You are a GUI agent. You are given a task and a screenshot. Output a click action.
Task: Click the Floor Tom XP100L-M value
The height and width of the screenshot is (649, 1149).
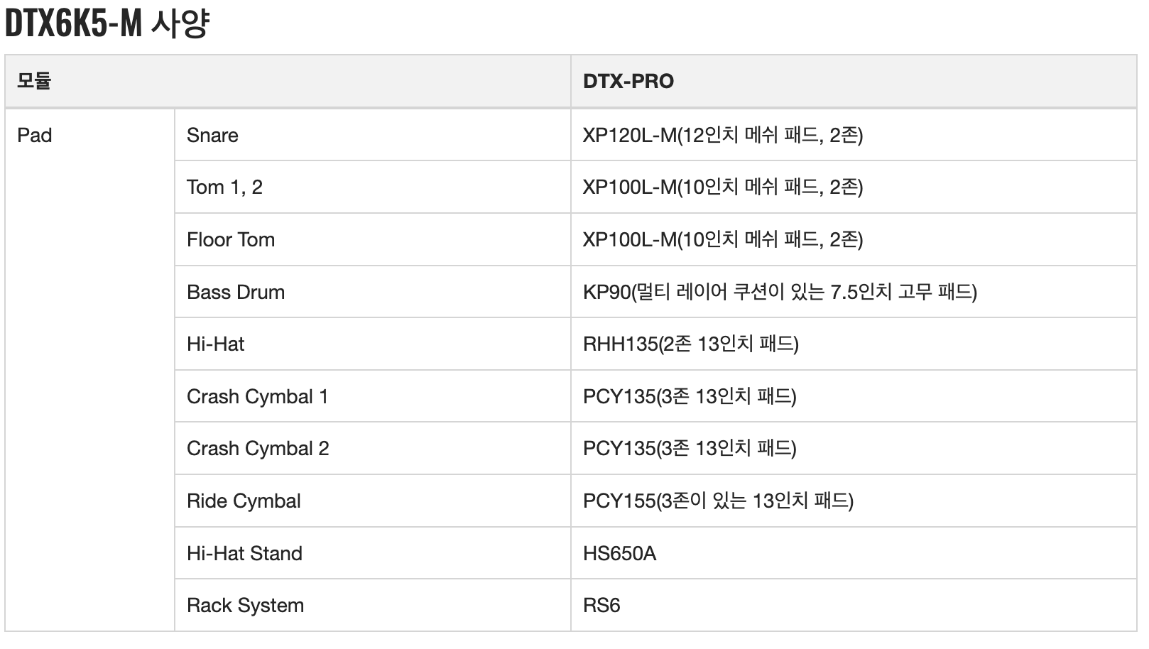click(x=722, y=240)
